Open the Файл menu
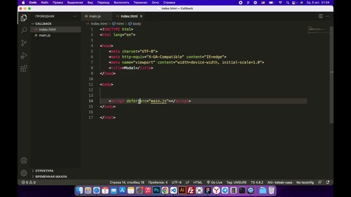 44,3
